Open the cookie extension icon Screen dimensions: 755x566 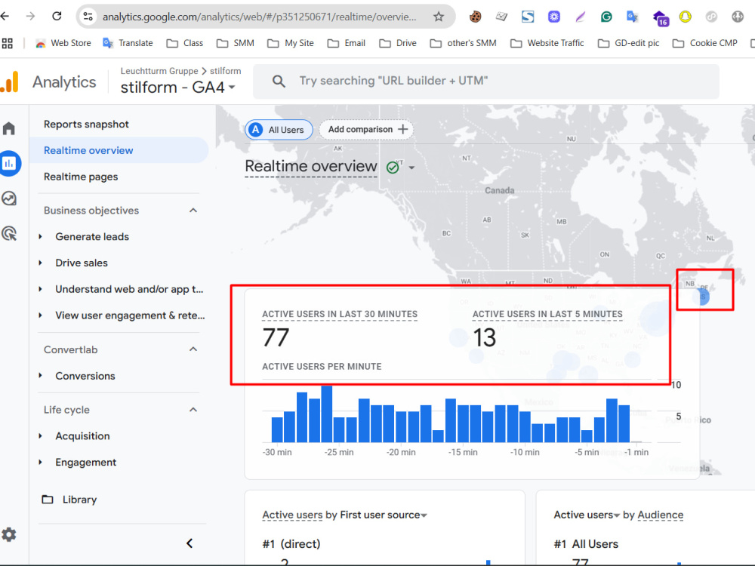click(475, 17)
